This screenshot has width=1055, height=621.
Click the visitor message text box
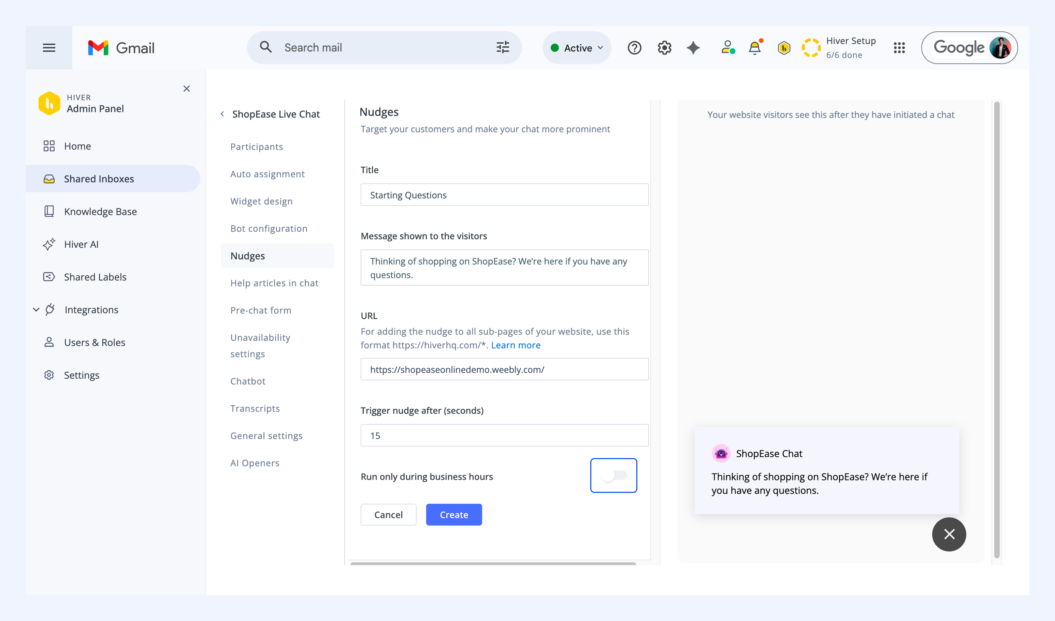(x=504, y=268)
